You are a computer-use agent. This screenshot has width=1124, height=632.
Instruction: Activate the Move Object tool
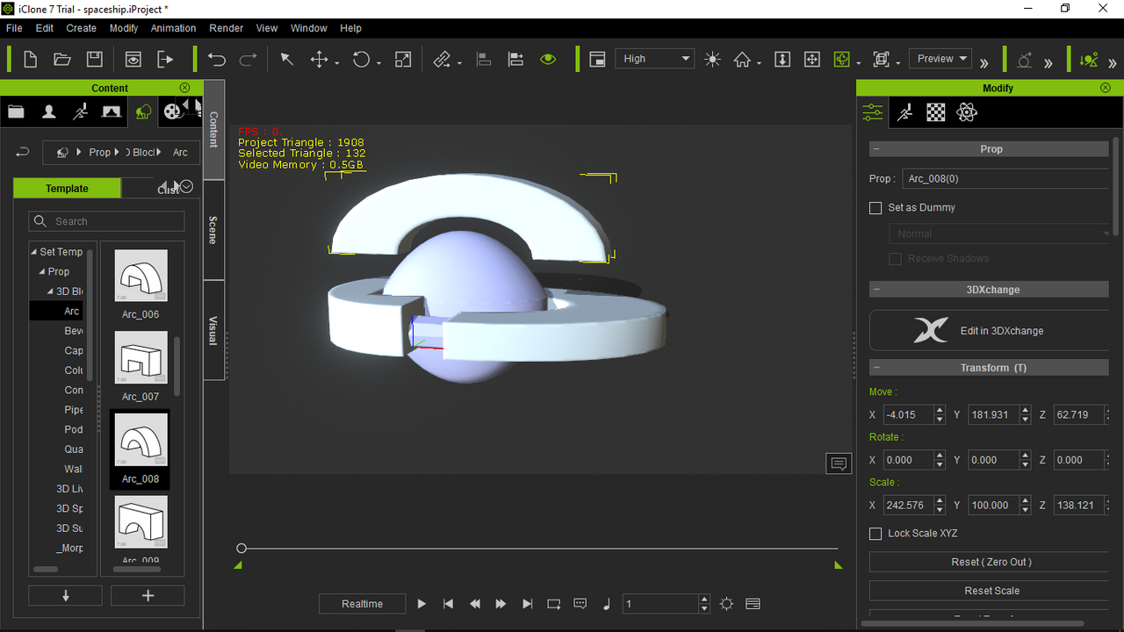tap(319, 60)
